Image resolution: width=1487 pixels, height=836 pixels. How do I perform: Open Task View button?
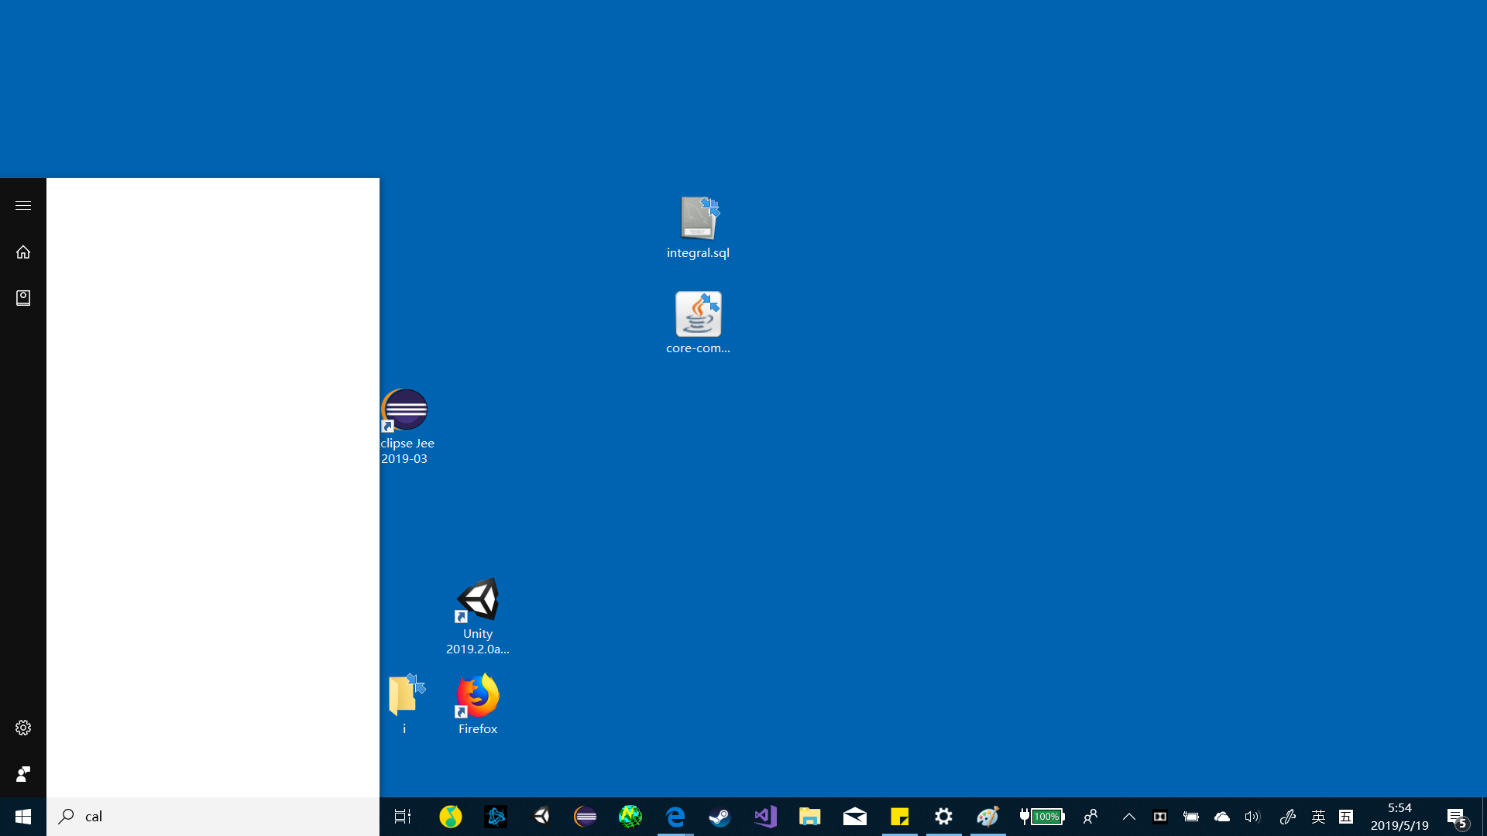pos(403,817)
